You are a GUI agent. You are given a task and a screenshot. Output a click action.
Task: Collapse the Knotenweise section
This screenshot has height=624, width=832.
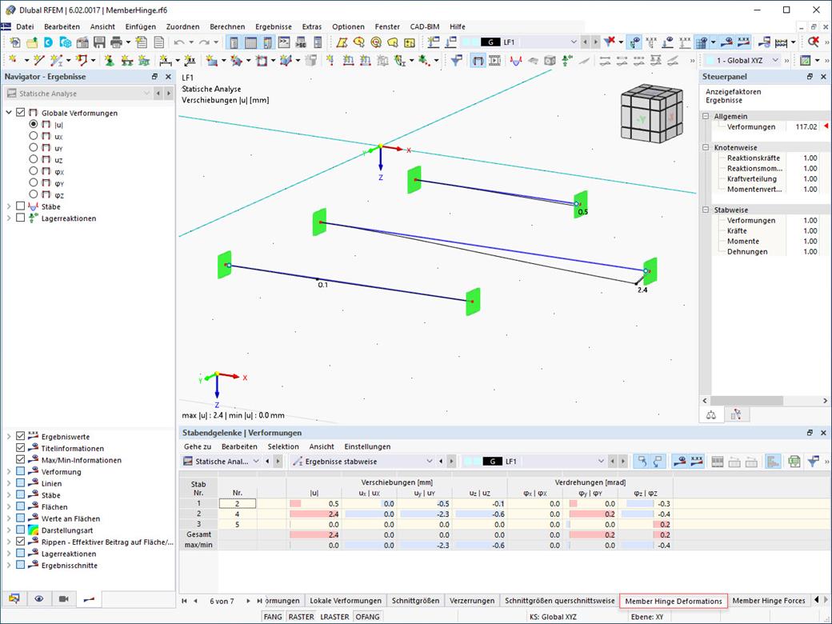706,147
